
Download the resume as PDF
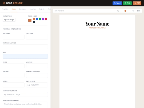(x=137, y=3)
